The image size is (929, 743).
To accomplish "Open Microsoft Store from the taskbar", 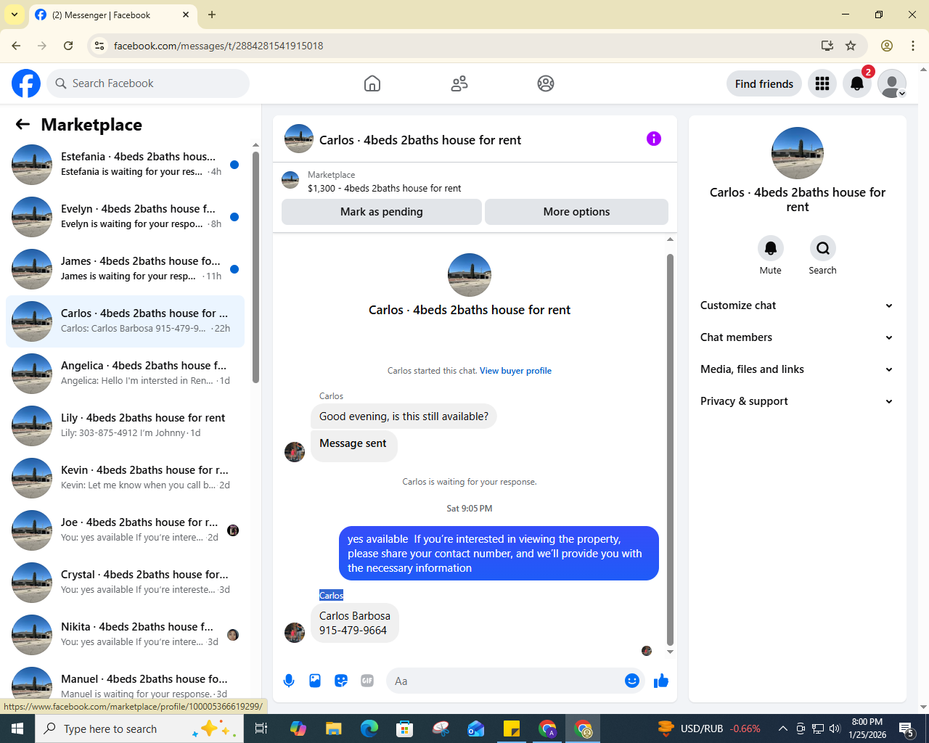I will click(x=405, y=728).
